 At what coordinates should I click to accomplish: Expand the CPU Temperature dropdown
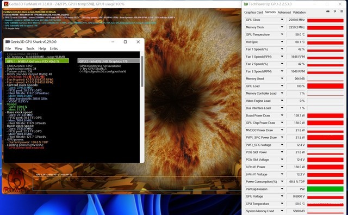(x=282, y=204)
